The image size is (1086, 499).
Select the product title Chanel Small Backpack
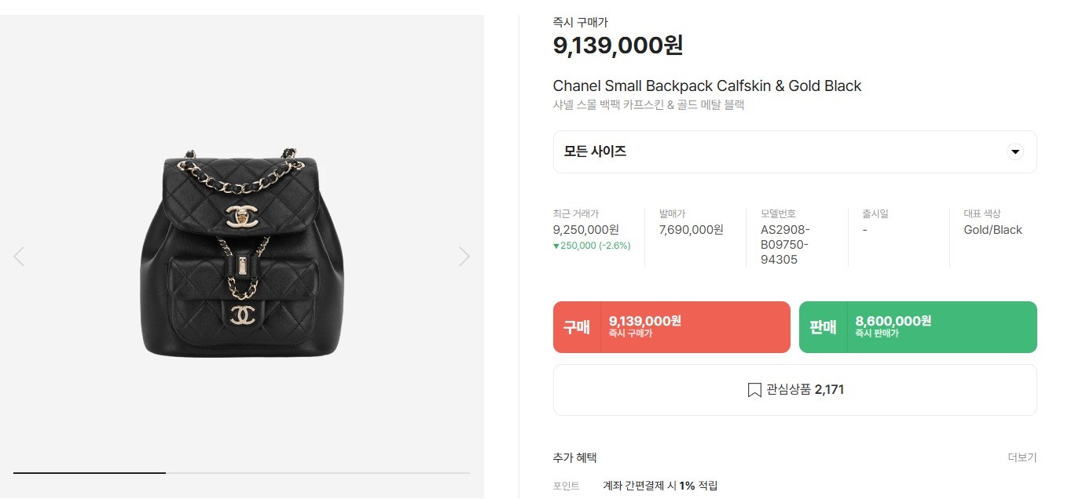(x=707, y=86)
